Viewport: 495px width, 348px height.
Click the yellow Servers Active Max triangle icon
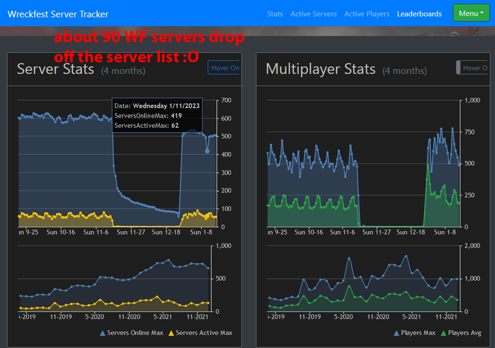(171, 333)
